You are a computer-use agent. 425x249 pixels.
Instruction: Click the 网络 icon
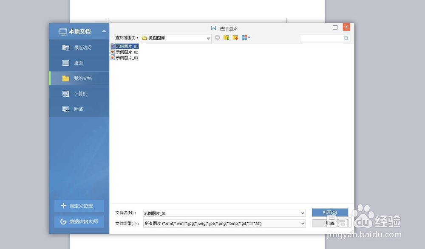pos(65,109)
